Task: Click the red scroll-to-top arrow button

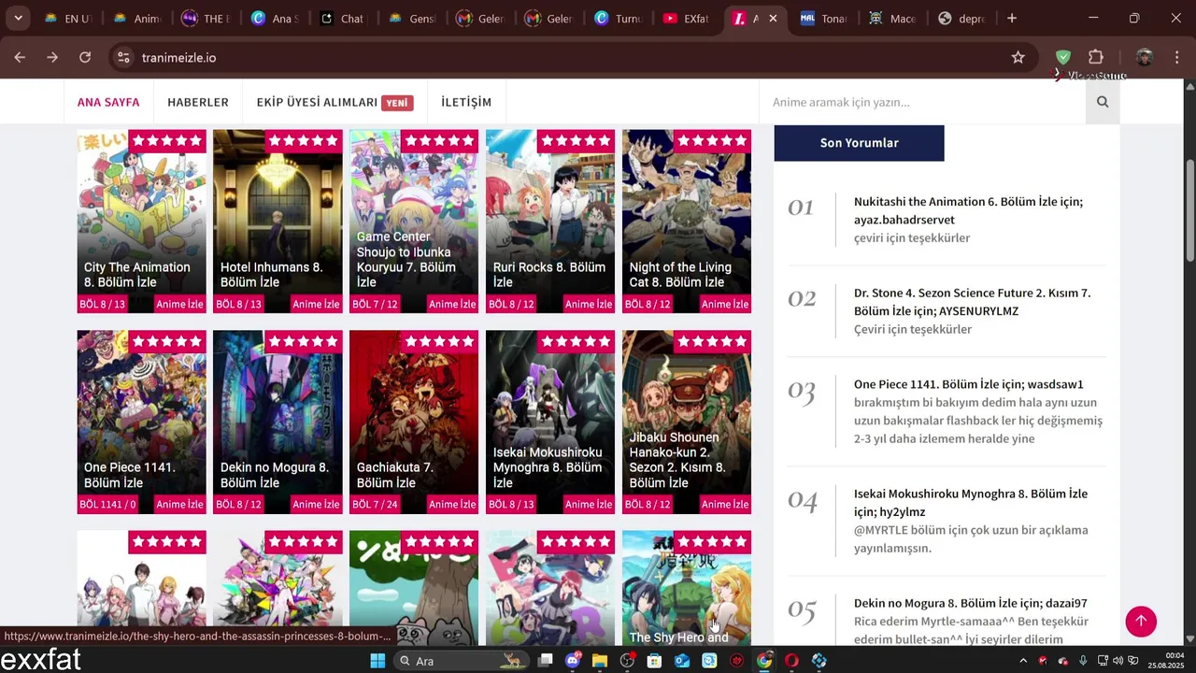Action: pyautogui.click(x=1141, y=622)
